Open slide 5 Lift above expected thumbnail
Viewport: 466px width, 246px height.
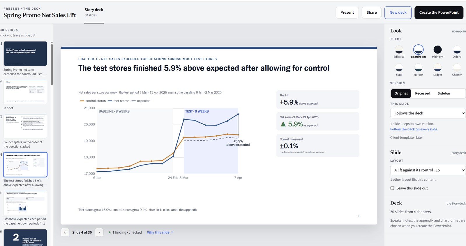point(25,203)
